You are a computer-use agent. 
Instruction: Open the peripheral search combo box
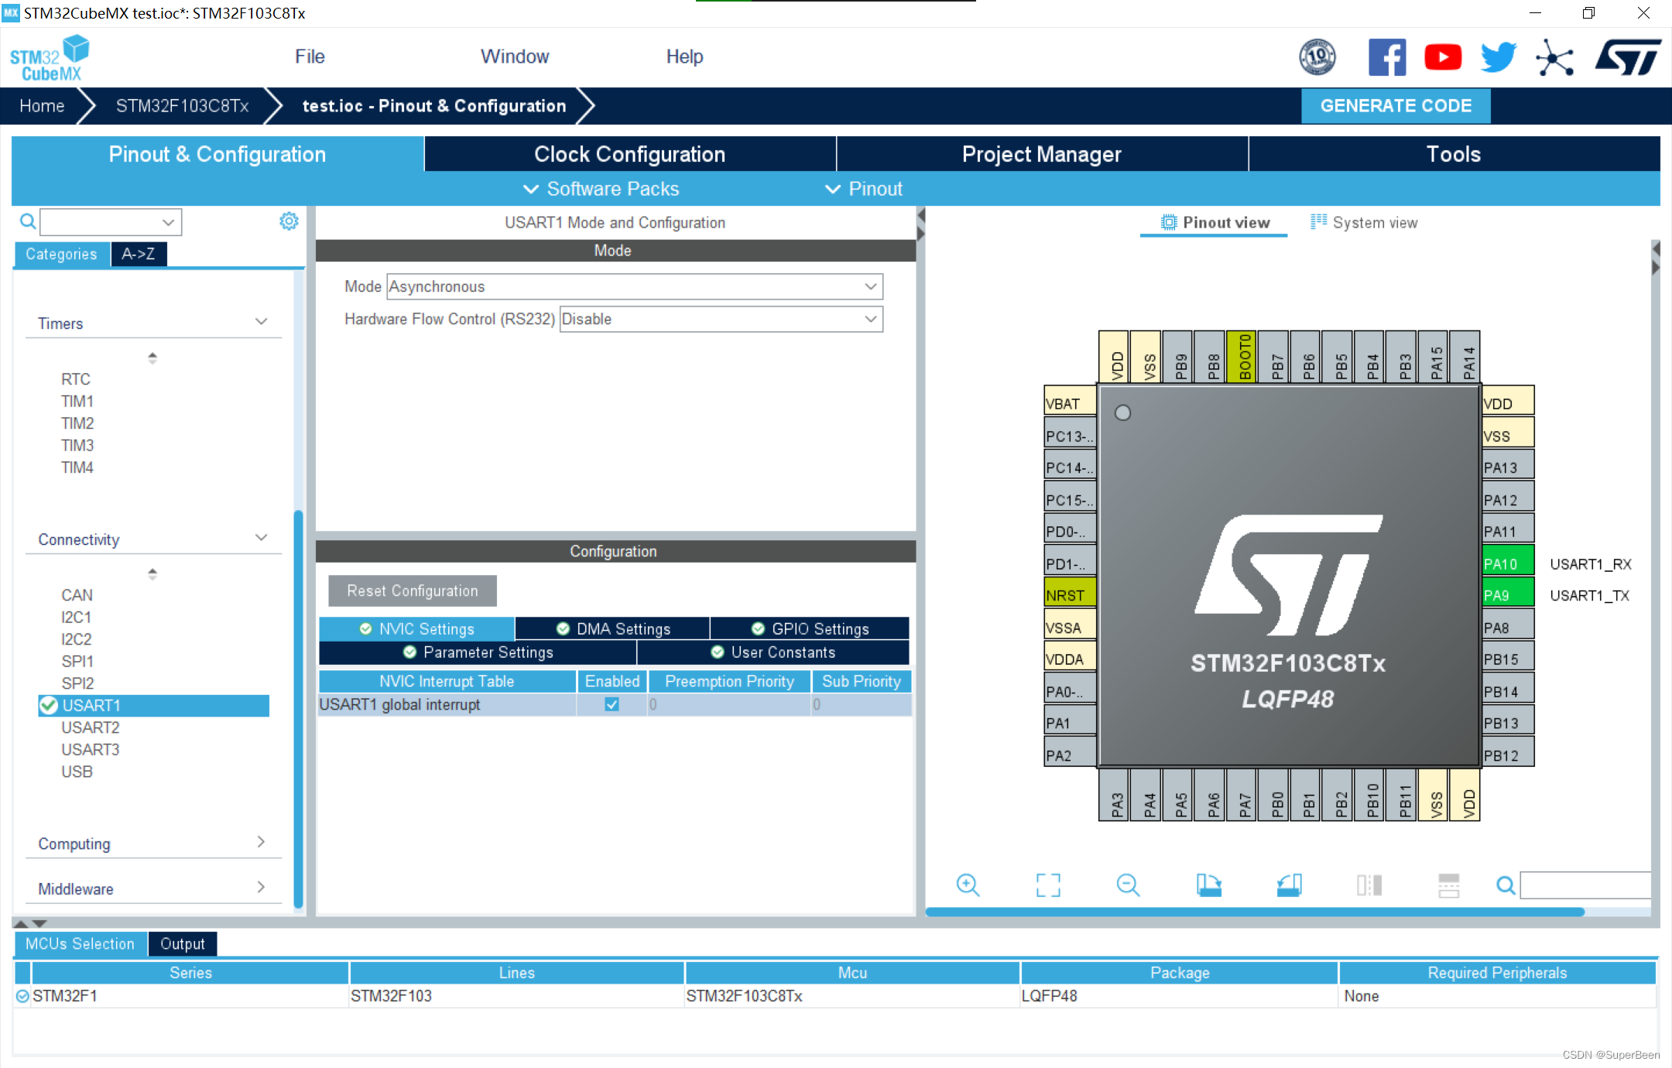point(111,222)
